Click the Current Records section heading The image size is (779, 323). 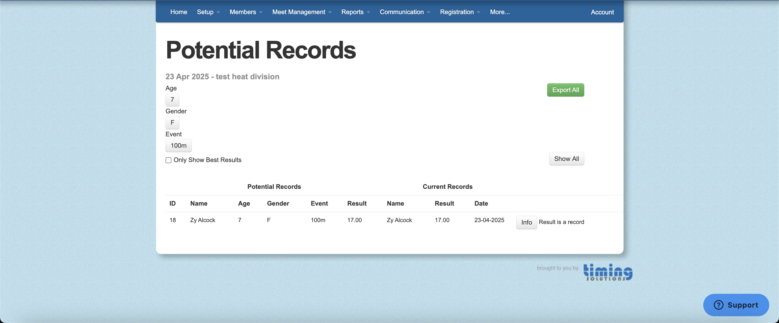[447, 187]
